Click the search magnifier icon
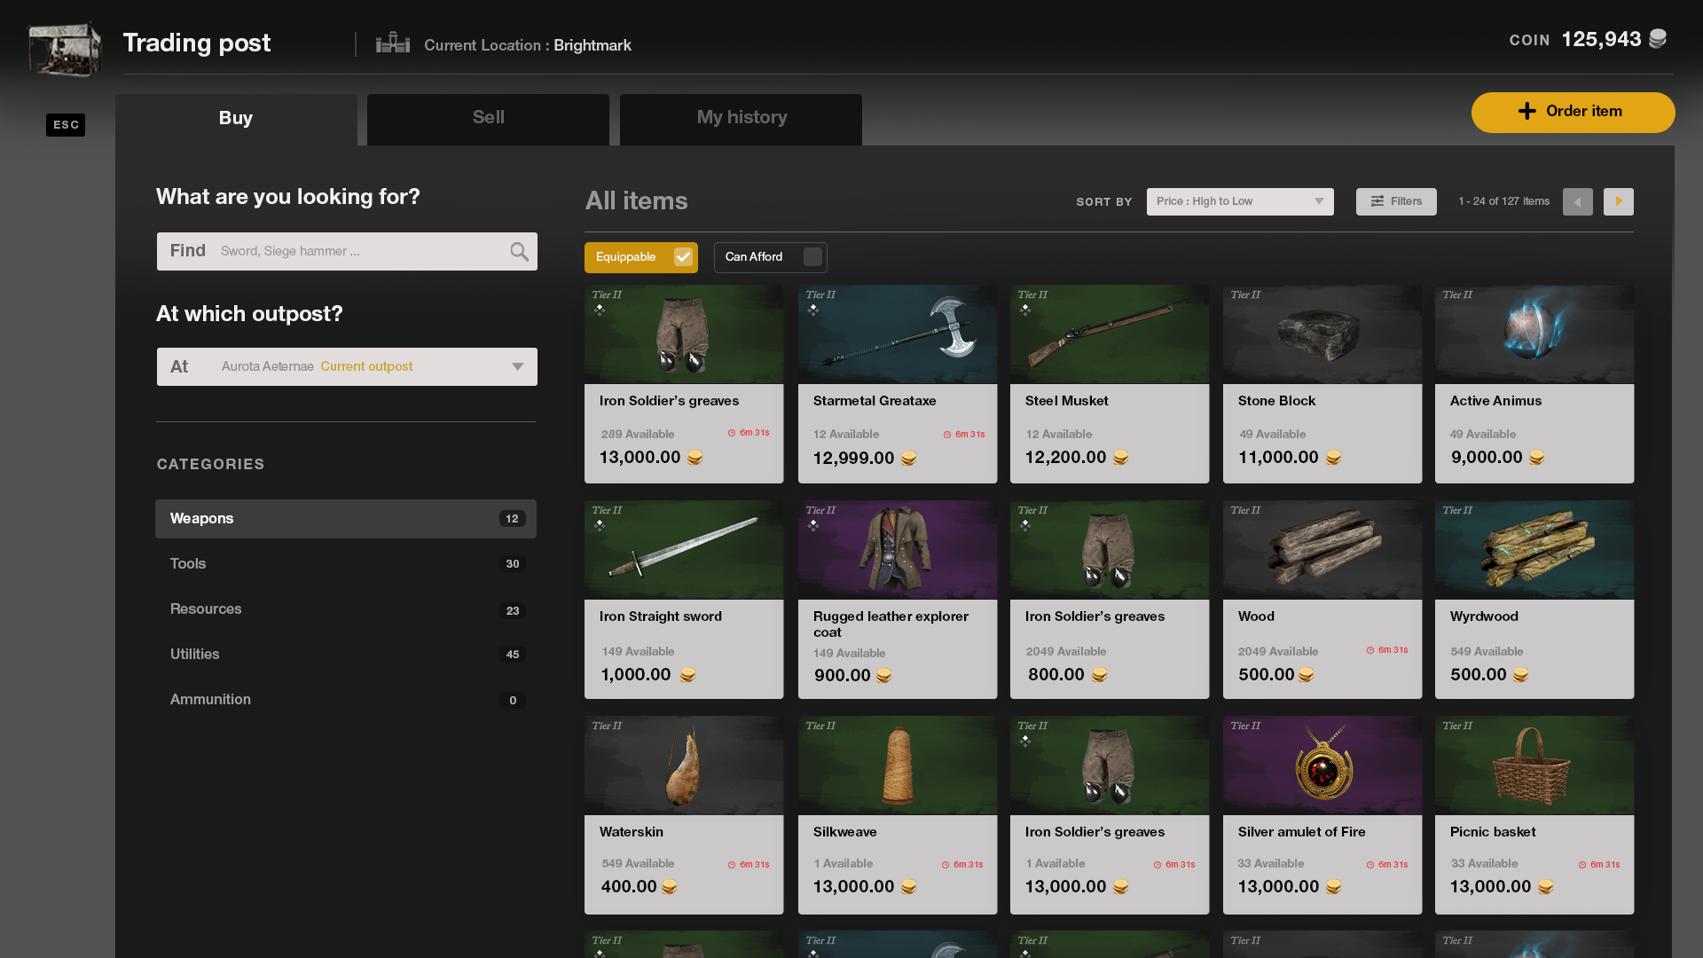1703x958 pixels. tap(519, 252)
